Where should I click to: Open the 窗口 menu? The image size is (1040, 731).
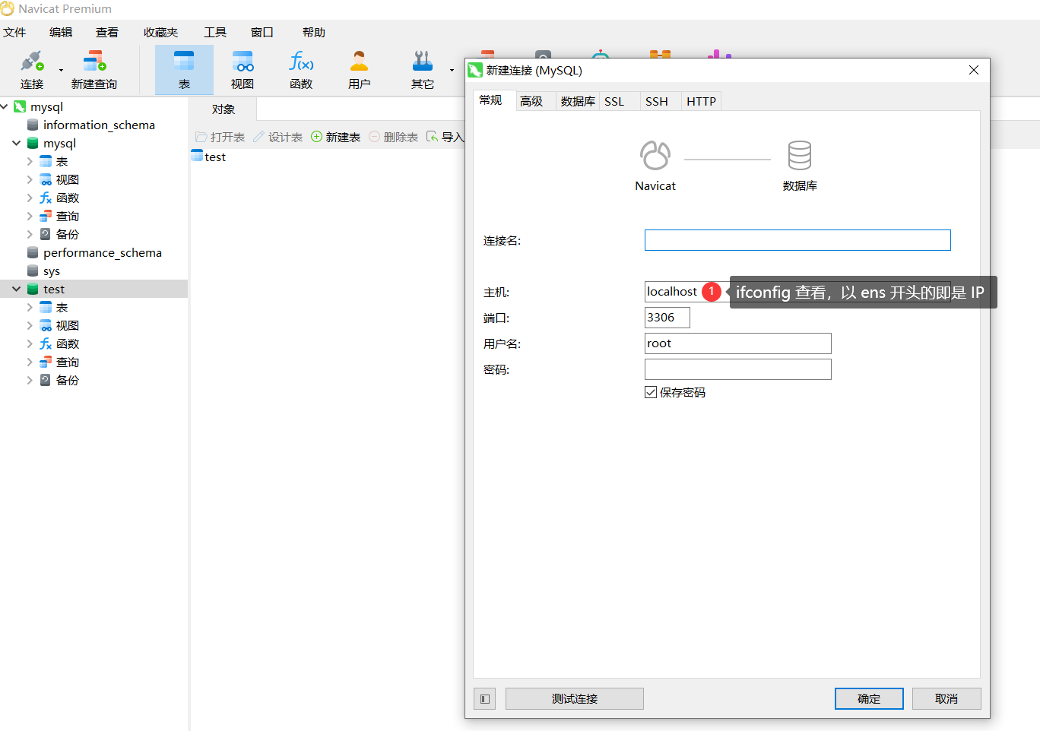[262, 32]
